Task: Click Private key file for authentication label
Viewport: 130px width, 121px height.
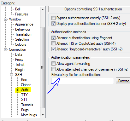Action: click(76, 75)
